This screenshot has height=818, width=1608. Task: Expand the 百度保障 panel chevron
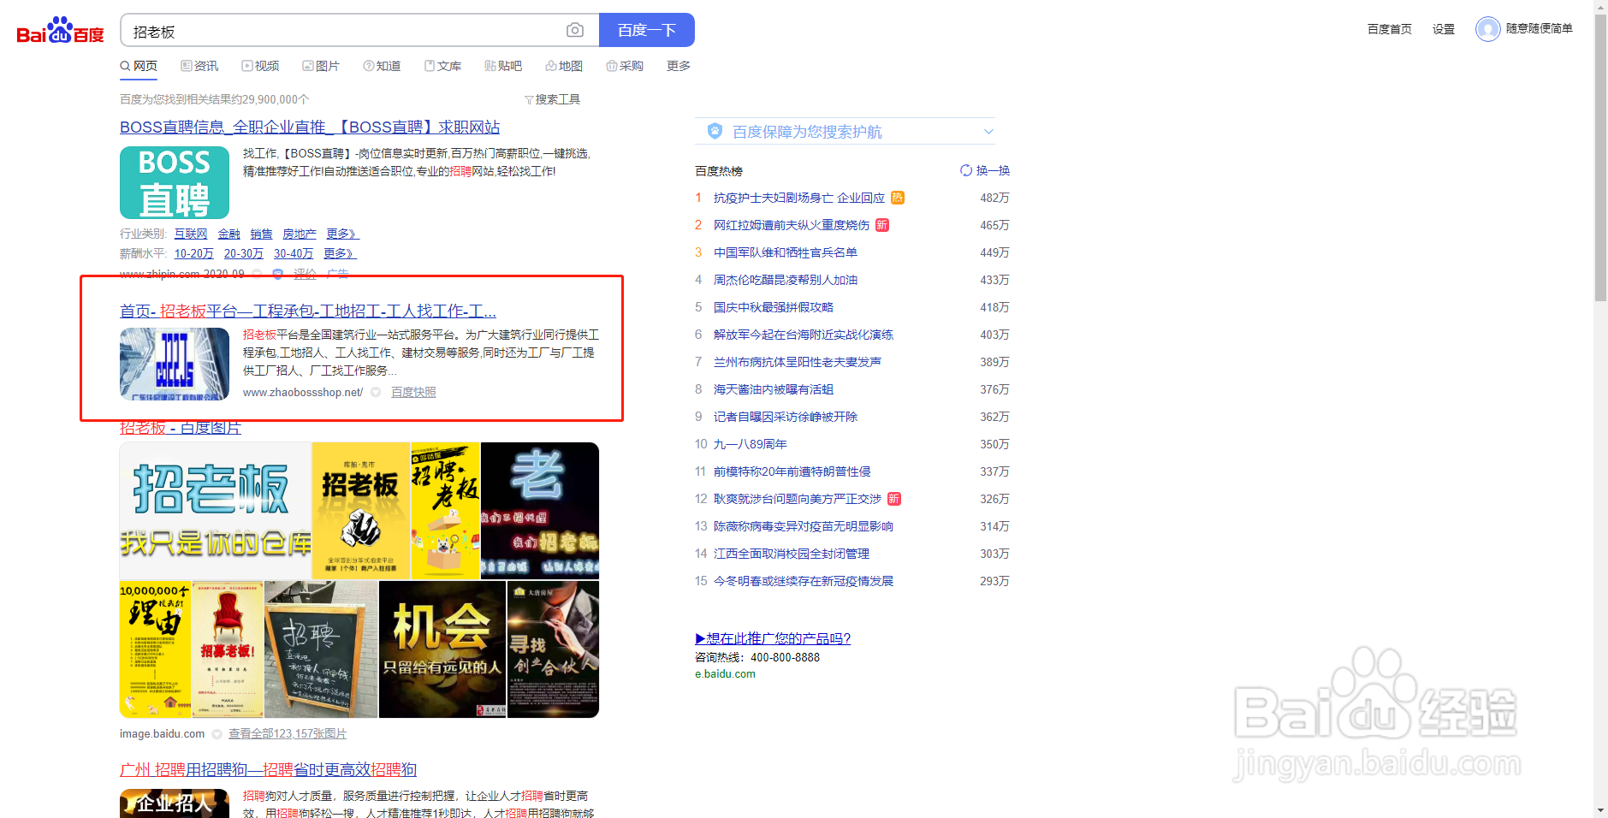[988, 131]
